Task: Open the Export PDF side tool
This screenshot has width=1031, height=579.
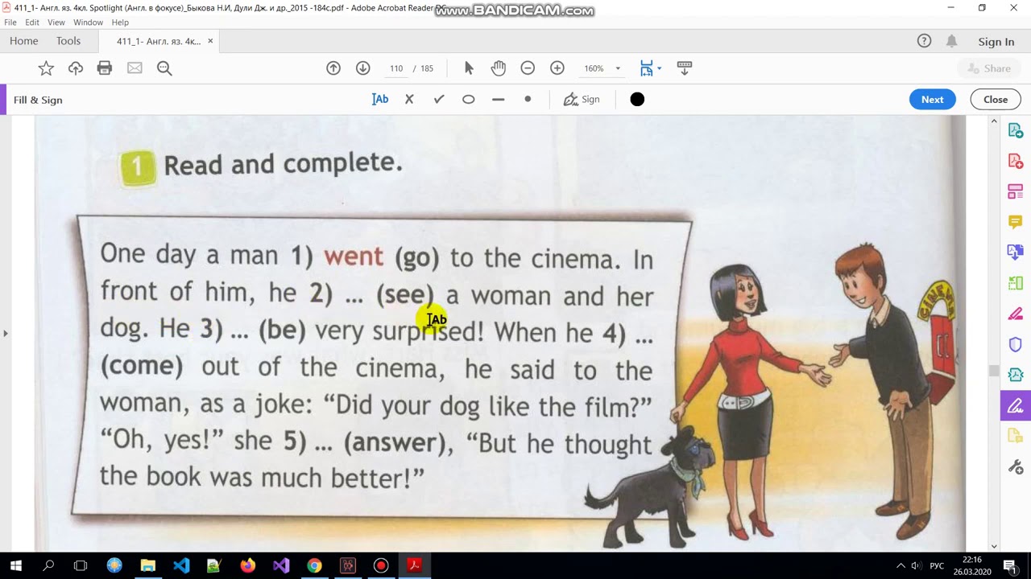Action: pyautogui.click(x=1016, y=131)
